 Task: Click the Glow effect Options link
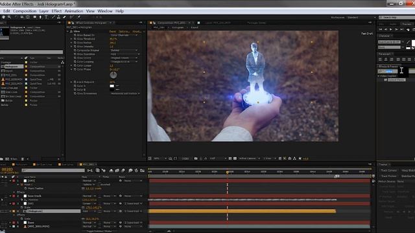(x=124, y=32)
